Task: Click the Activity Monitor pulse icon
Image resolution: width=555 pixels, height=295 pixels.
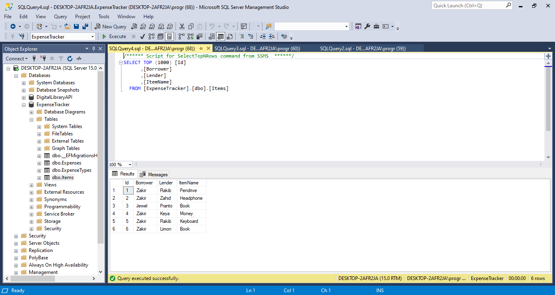Action: click(x=79, y=59)
